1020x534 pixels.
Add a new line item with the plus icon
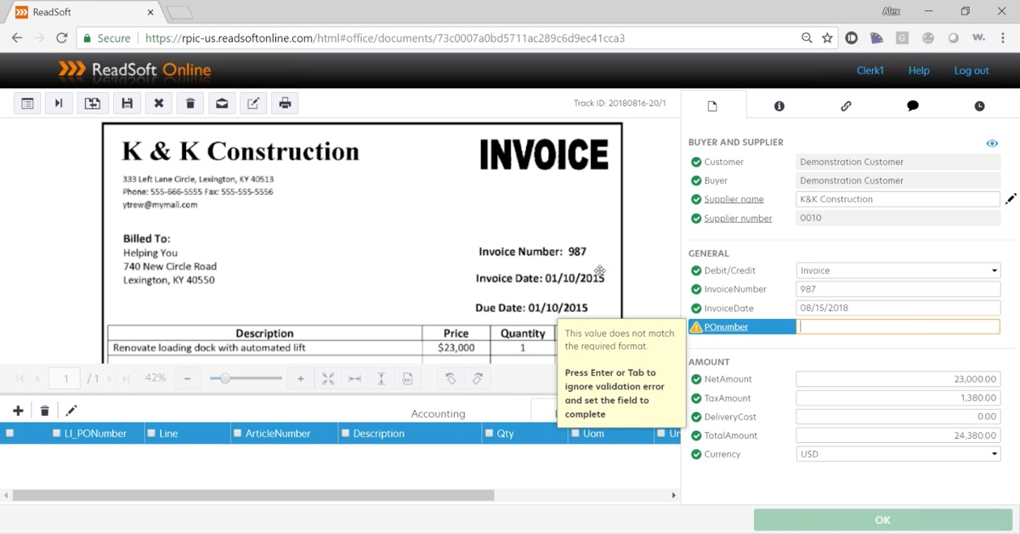click(x=17, y=410)
